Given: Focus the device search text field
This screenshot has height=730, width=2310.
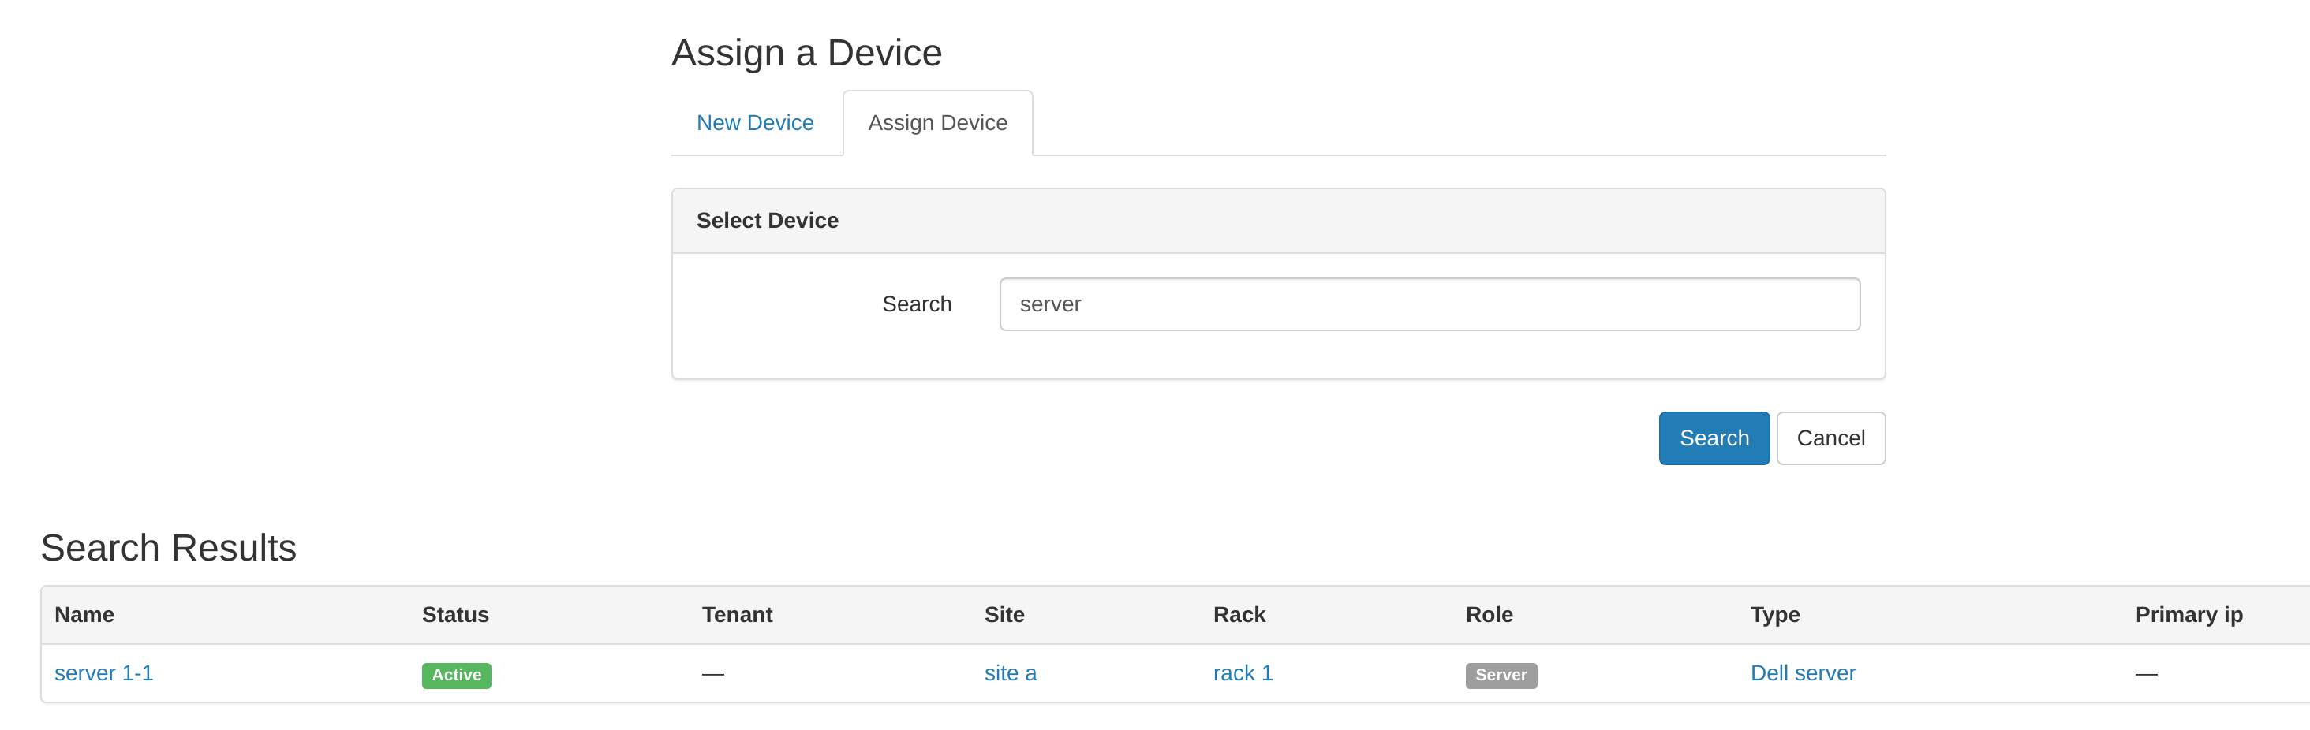Looking at the screenshot, I should (x=1429, y=304).
